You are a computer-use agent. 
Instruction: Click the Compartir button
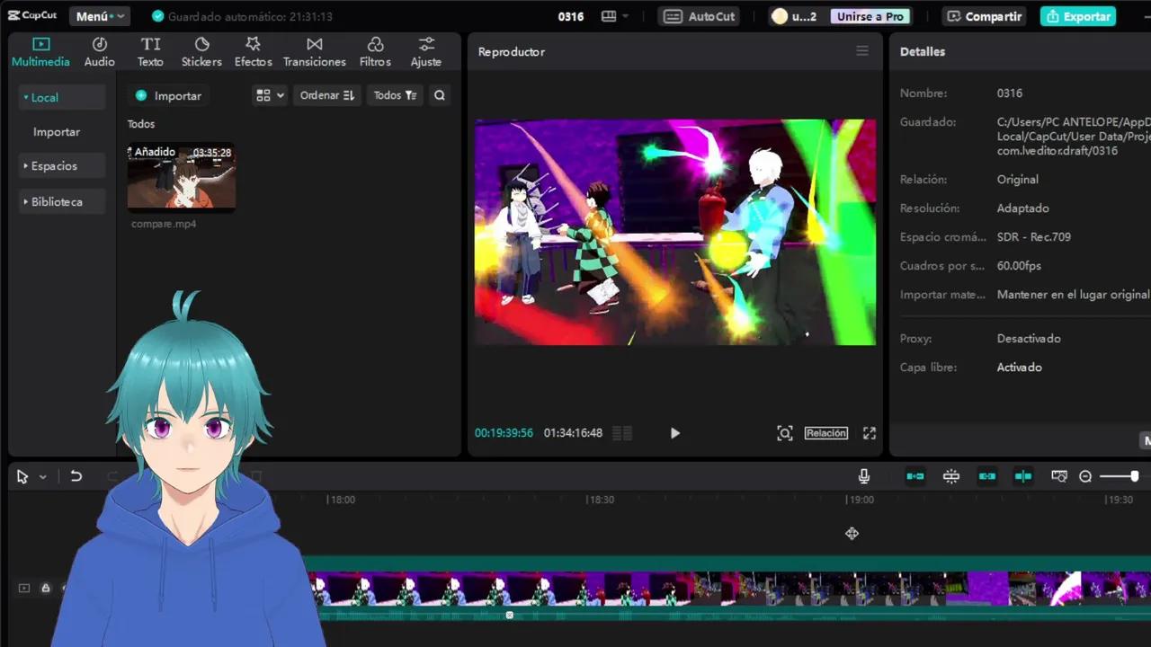pos(985,16)
